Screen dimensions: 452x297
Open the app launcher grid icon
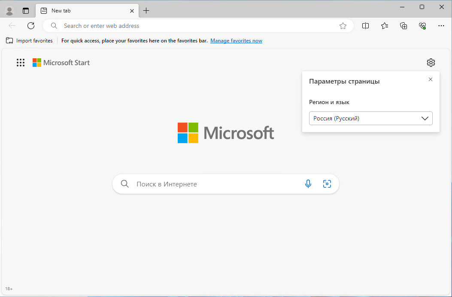pos(21,63)
